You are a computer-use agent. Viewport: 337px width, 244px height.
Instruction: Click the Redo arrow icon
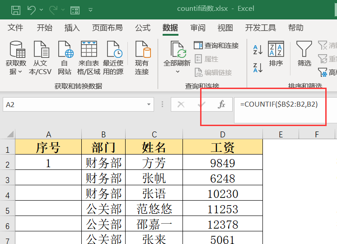(53, 10)
